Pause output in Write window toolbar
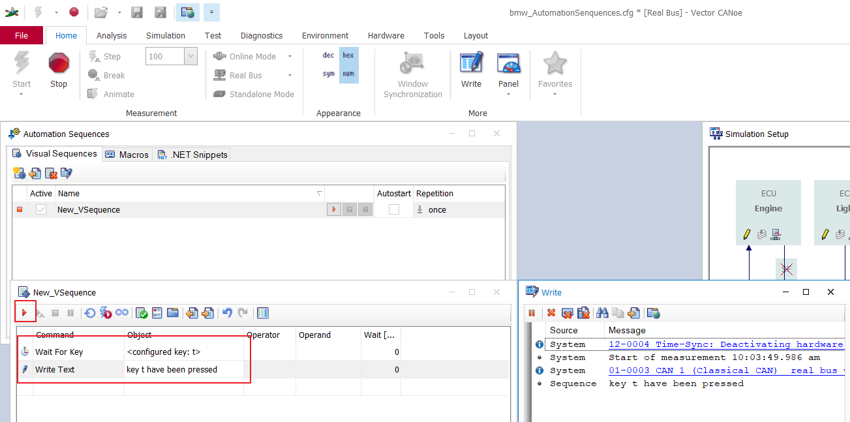This screenshot has height=422, width=850. coord(532,313)
